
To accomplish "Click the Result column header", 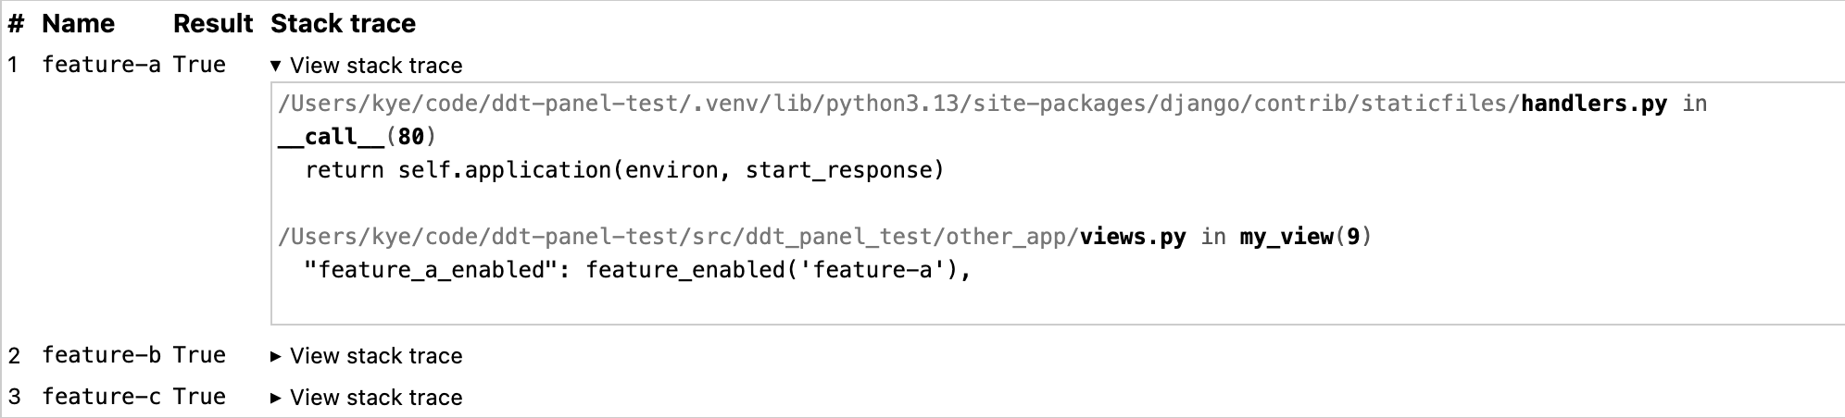I will [213, 24].
